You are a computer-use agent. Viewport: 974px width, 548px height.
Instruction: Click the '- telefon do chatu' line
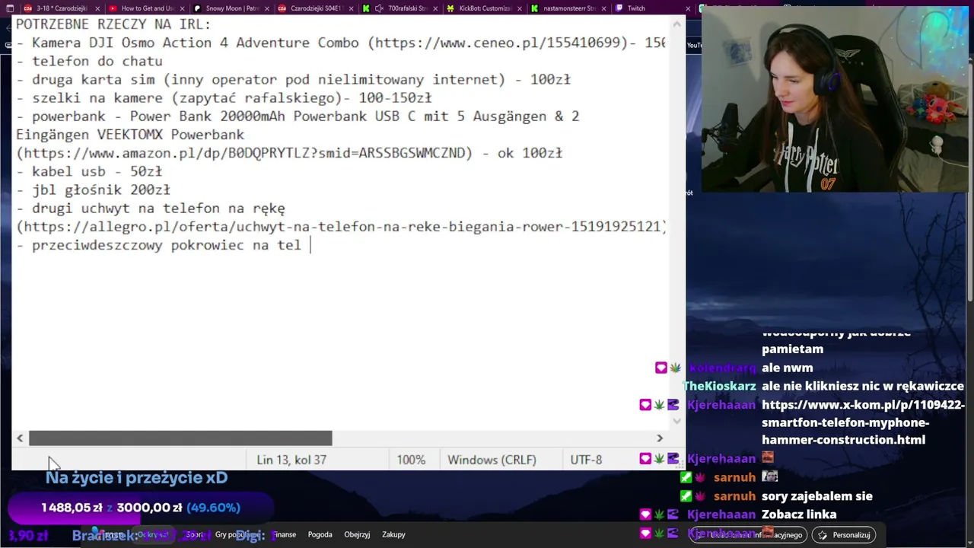click(x=89, y=61)
